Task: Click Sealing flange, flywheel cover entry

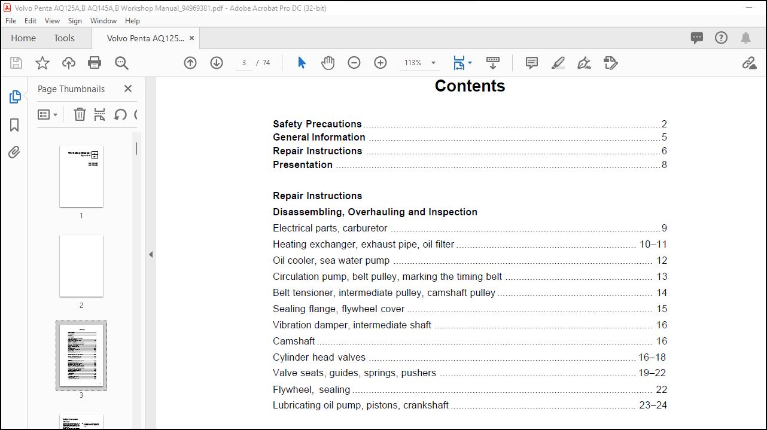Action: 470,309
